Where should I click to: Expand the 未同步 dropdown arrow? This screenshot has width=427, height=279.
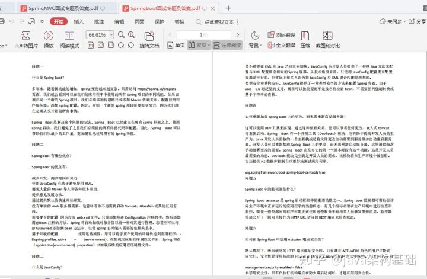[404, 21]
